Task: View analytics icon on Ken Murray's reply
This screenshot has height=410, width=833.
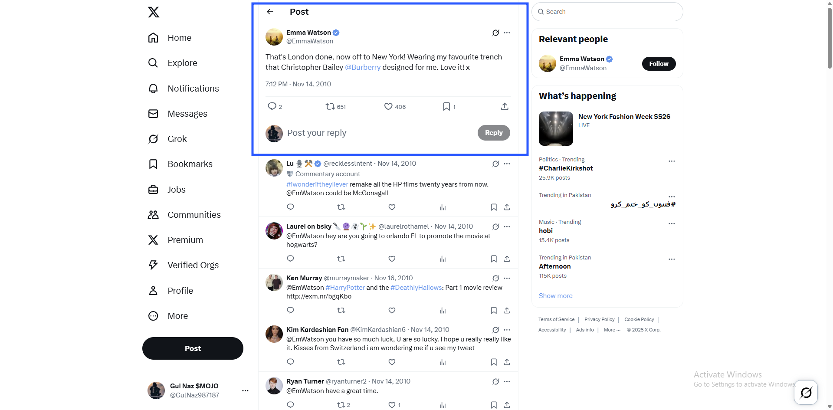Action: point(443,310)
